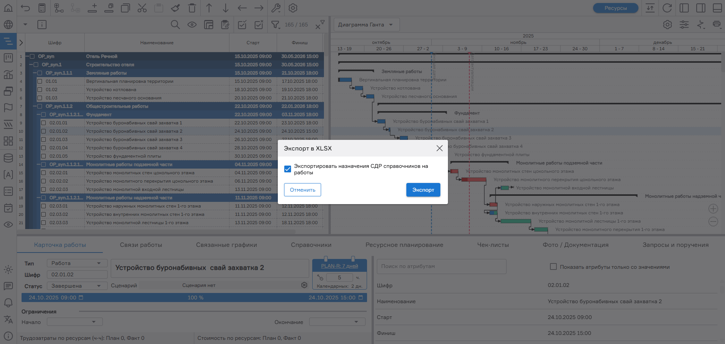Enable 'Показать атрибуты только со значениями' checkbox
Screen dimensions: 725x344
(x=553, y=267)
